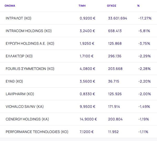Click the ΟΓΚΟΣ column header
Screen dimensions: 157x141
[111, 6]
